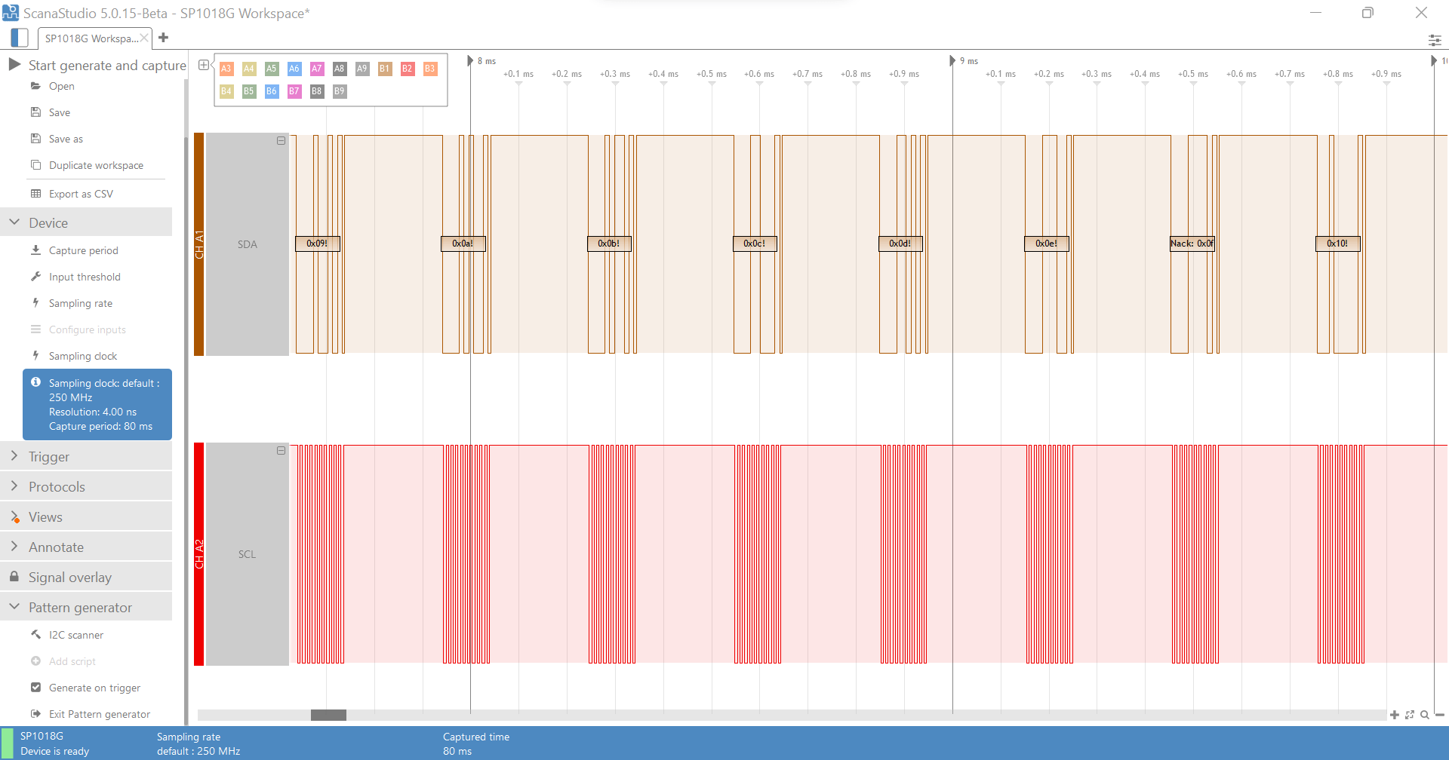Click the fit-to-view zoom icon
Screen dimensions: 1449x760
[1409, 715]
